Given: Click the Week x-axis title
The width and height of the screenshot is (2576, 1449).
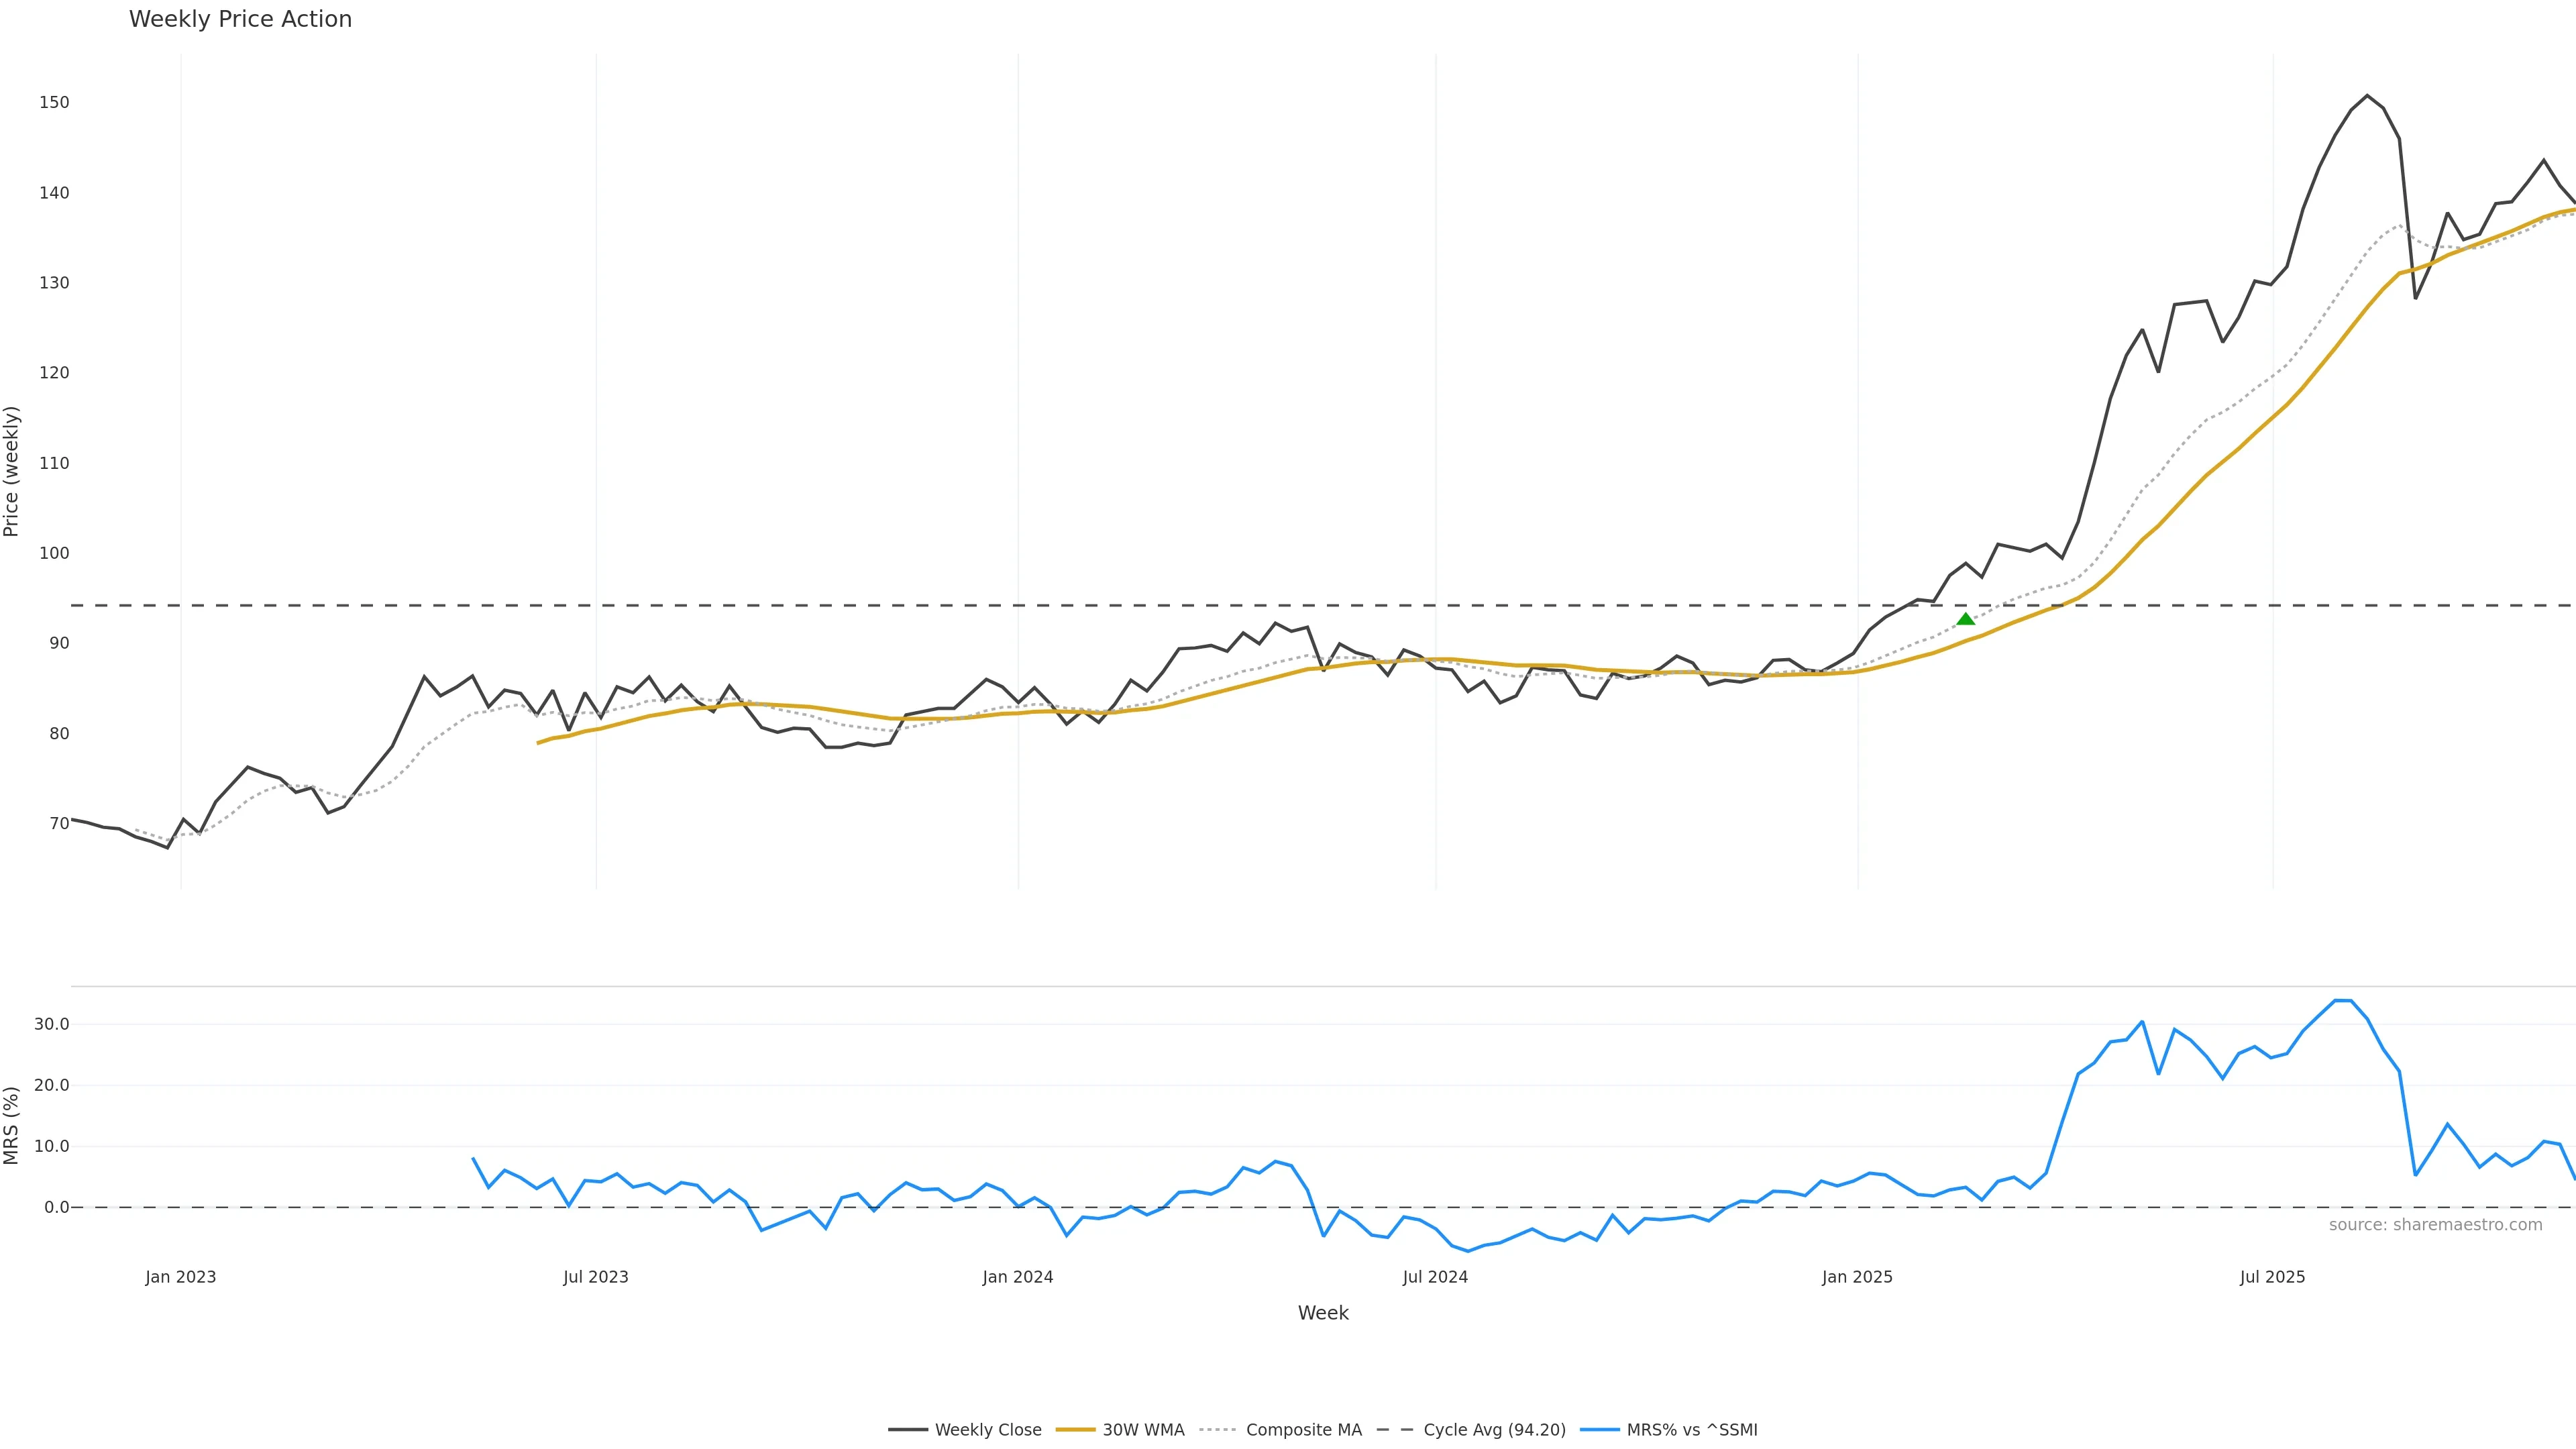Looking at the screenshot, I should (x=1323, y=1313).
